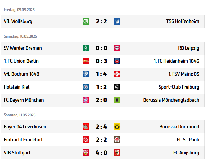Click the Bayern München club logo
The image size is (205, 165).
(86, 100)
